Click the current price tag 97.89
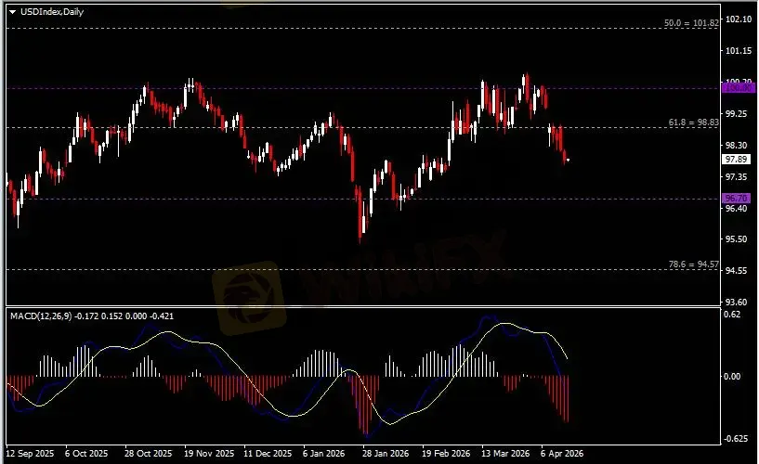Screen dimensions: 759x464 737,159
